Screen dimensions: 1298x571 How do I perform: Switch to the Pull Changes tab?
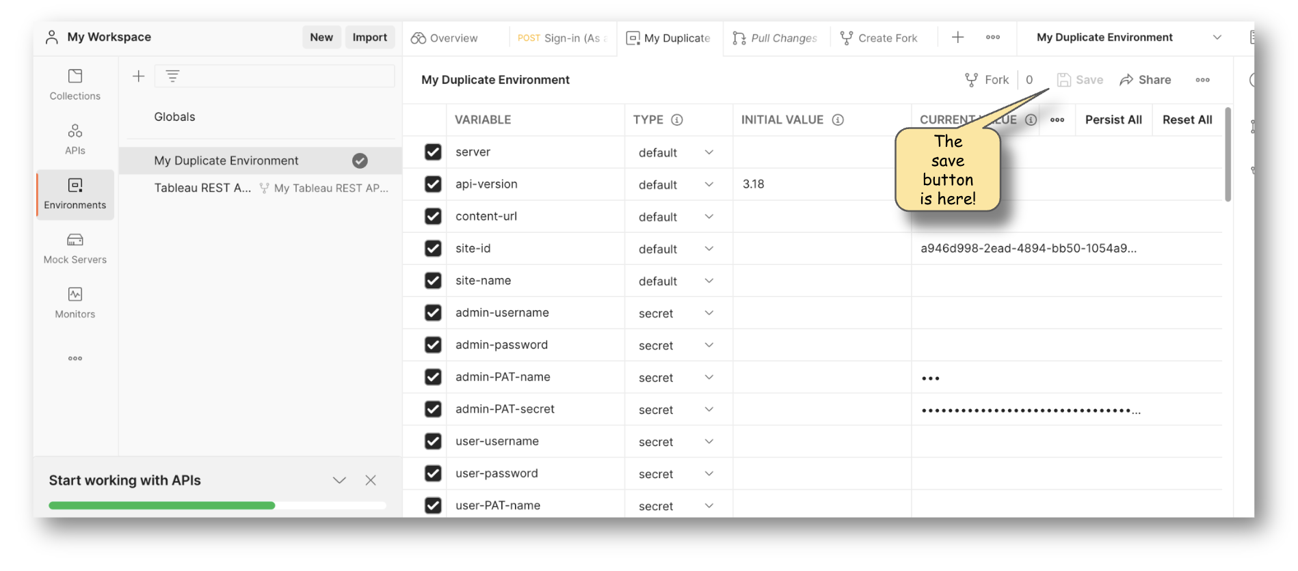[776, 38]
